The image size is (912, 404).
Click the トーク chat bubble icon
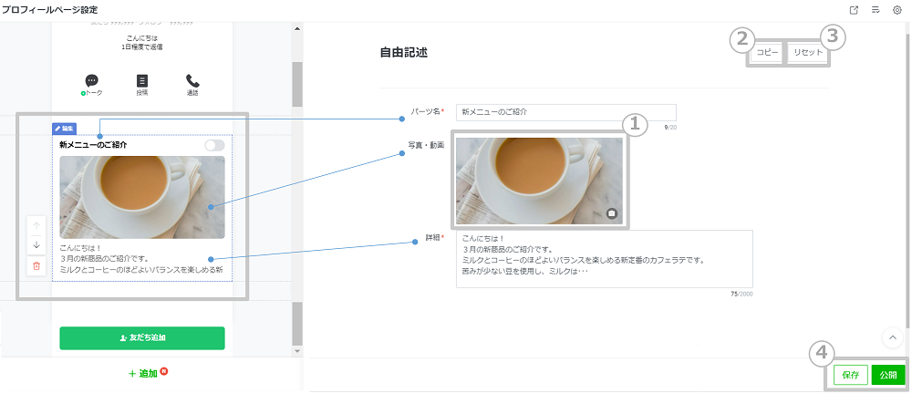tap(91, 81)
